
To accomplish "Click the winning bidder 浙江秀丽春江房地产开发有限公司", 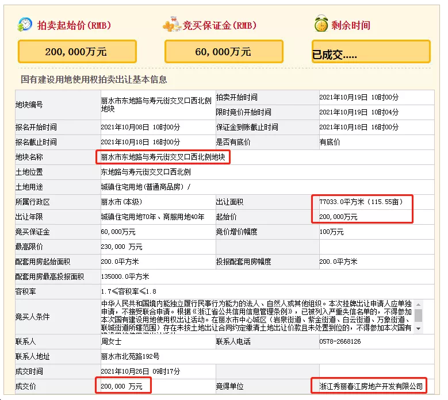I will pyautogui.click(x=371, y=386).
